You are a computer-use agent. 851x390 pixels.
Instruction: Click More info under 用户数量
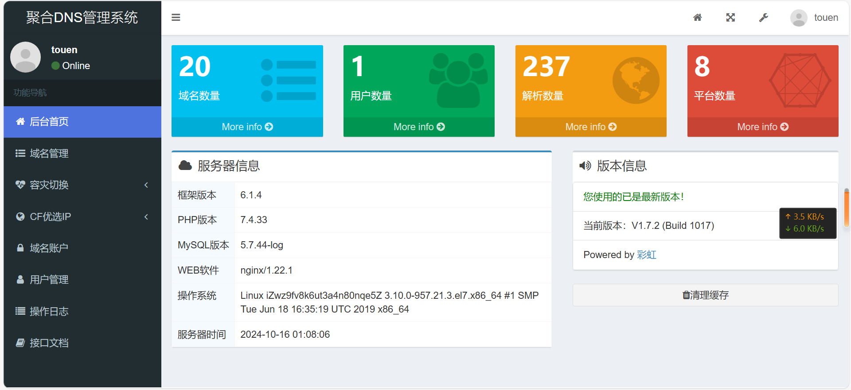pyautogui.click(x=419, y=127)
